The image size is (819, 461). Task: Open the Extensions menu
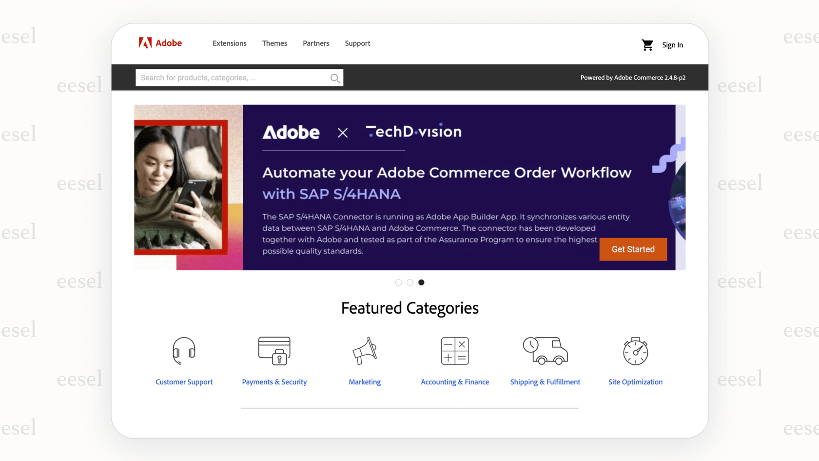click(x=229, y=43)
